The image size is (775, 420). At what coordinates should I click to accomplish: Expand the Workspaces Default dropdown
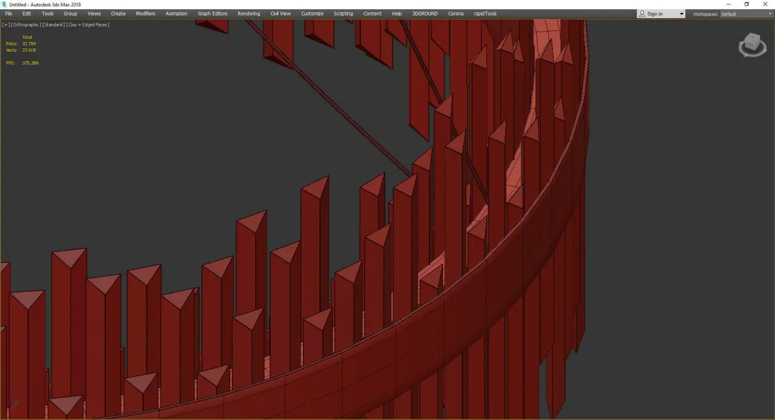tap(746, 14)
